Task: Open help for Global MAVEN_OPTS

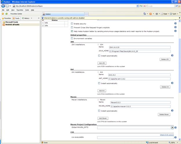Action: tap(175, 128)
